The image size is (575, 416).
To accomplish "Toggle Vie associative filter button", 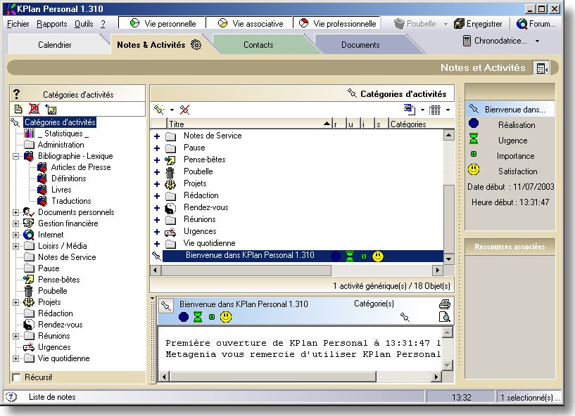I will [249, 23].
